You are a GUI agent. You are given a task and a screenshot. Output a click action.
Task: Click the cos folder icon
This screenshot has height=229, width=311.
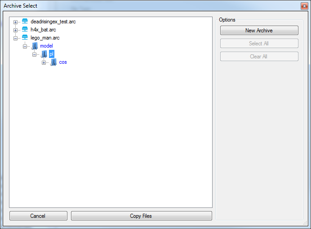point(53,62)
